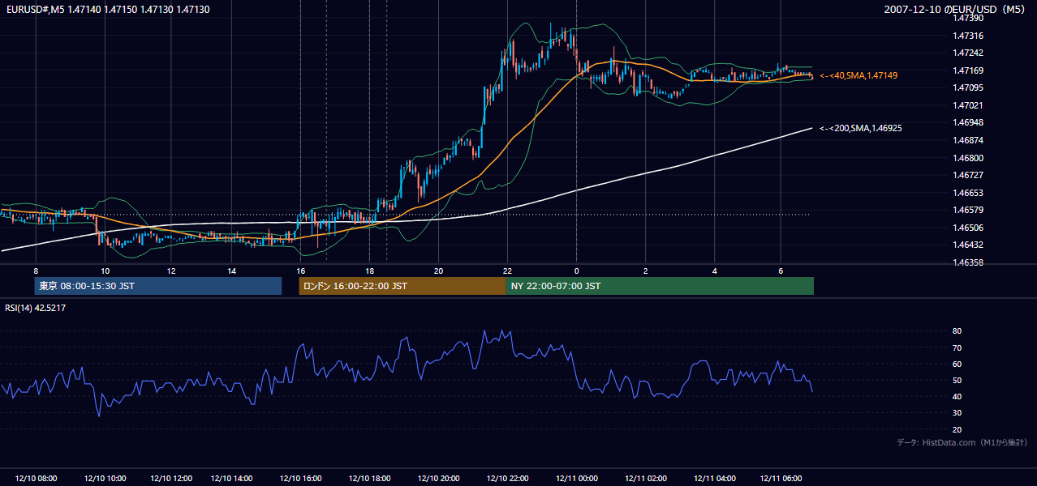
Task: Click bottom time label 12/10 10:00
Action: coord(105,479)
